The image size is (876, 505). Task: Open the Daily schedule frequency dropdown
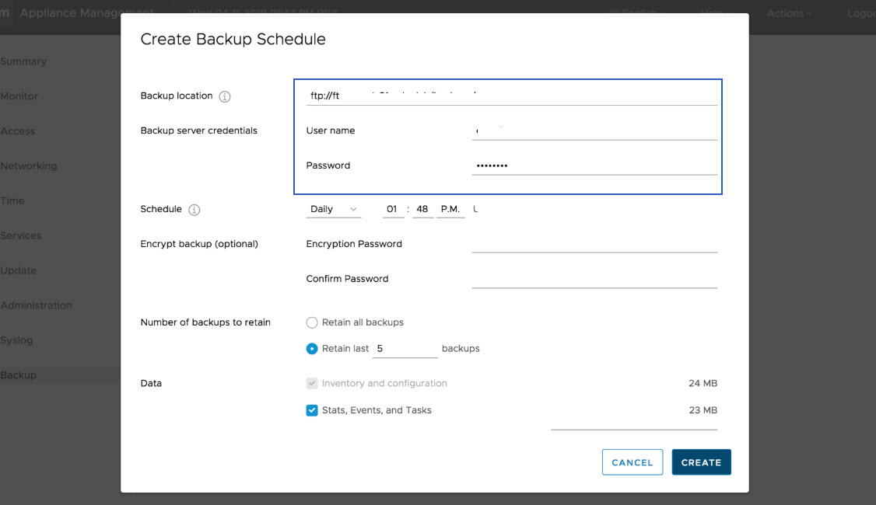point(334,209)
